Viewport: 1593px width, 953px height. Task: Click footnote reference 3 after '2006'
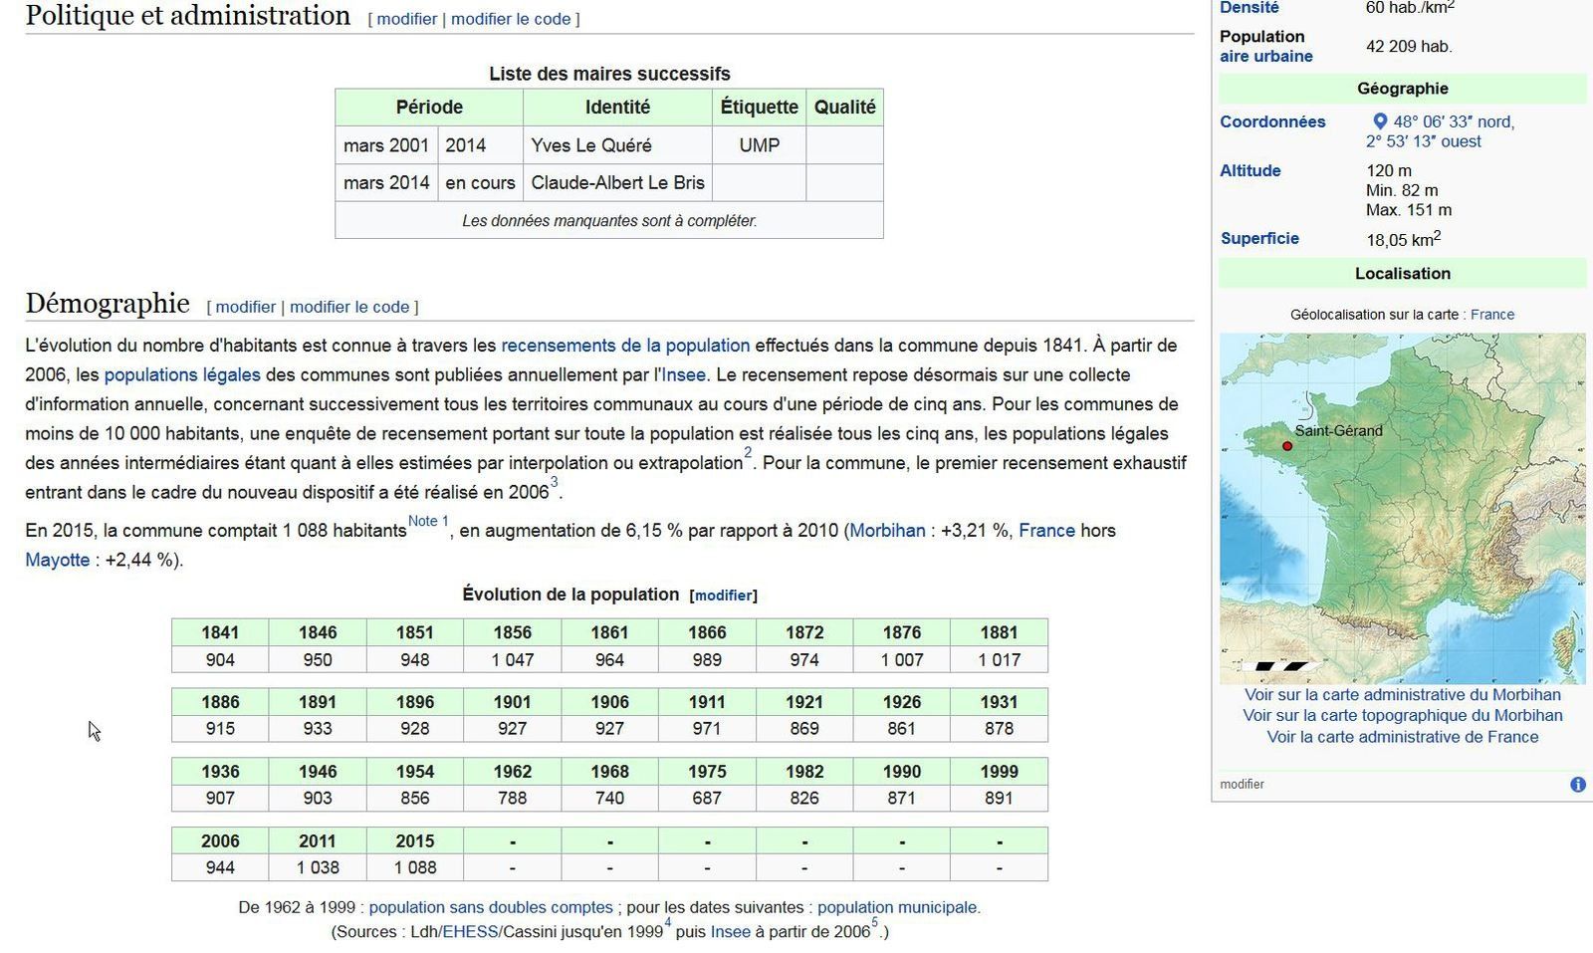(x=555, y=482)
